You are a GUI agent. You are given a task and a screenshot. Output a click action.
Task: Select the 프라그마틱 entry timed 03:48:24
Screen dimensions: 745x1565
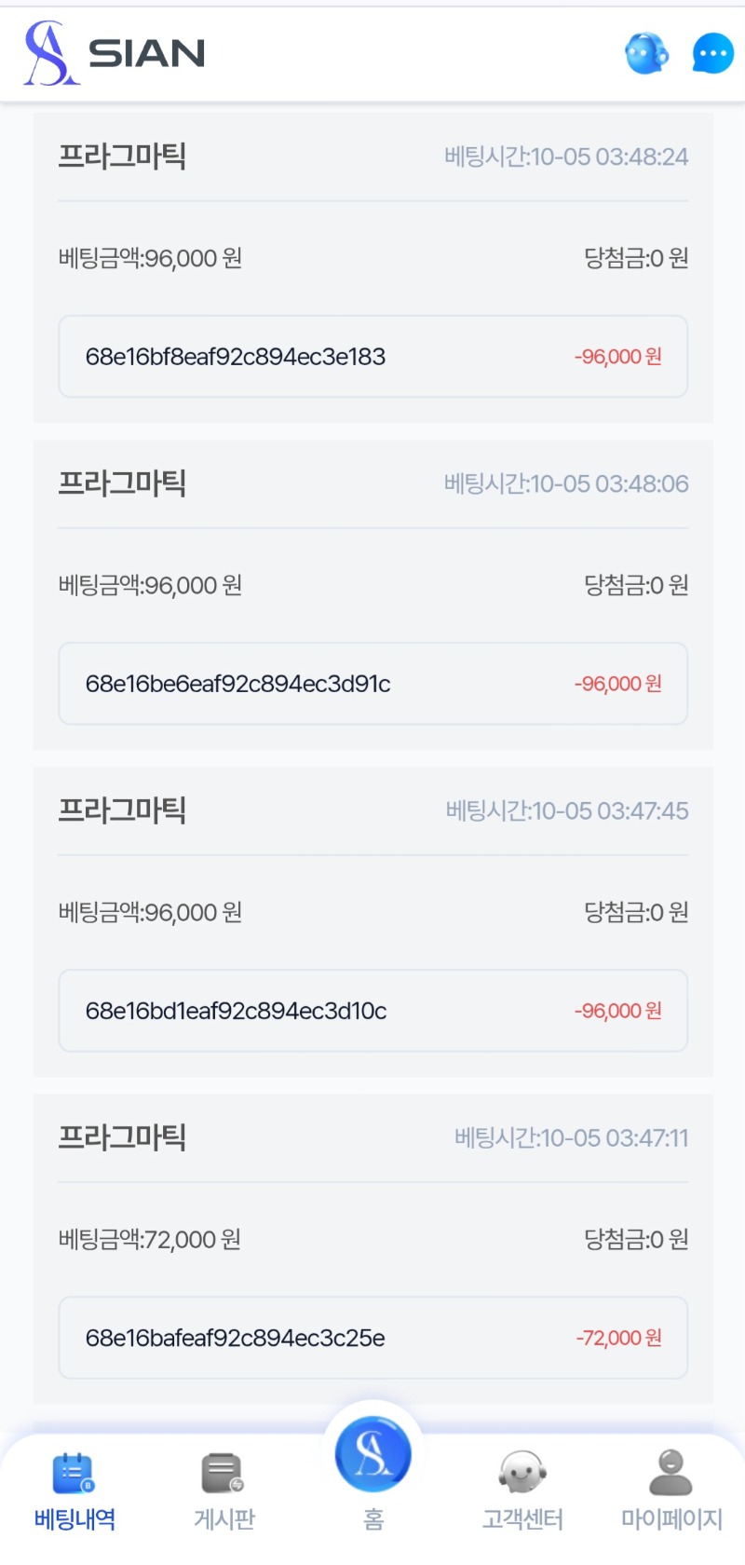pyautogui.click(x=122, y=156)
